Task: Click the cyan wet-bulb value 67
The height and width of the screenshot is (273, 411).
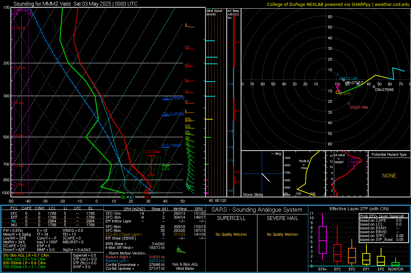Action: pyautogui.click(x=132, y=197)
